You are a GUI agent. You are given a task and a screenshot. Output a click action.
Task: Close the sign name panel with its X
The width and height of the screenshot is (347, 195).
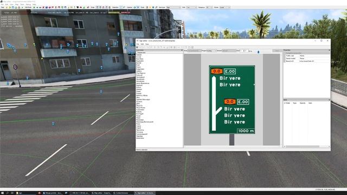(x=182, y=50)
